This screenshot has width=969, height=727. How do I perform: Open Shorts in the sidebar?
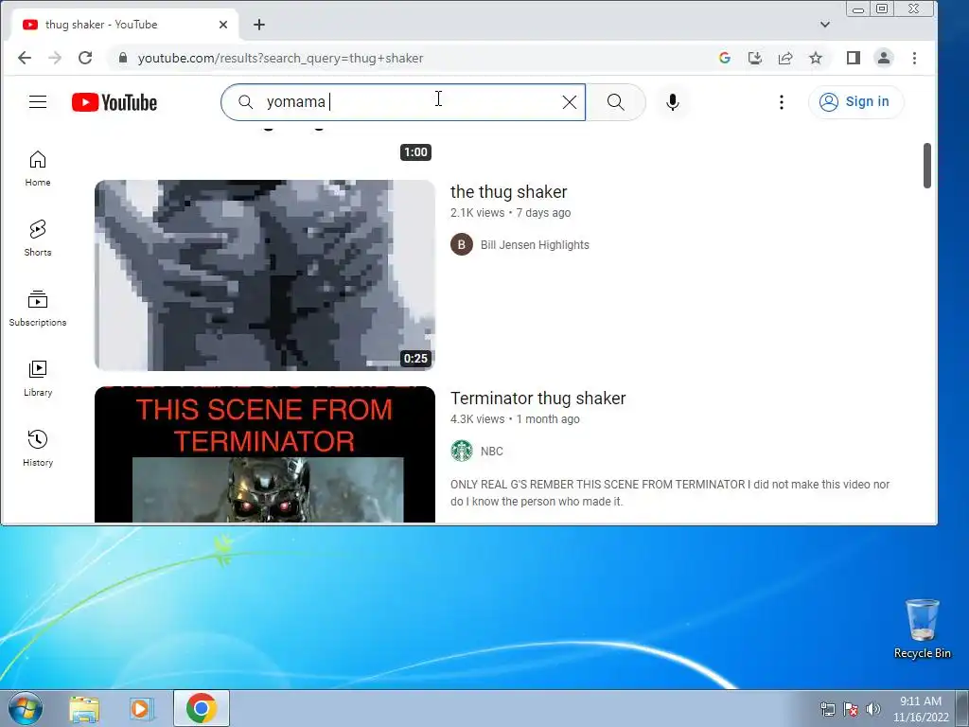coord(38,238)
